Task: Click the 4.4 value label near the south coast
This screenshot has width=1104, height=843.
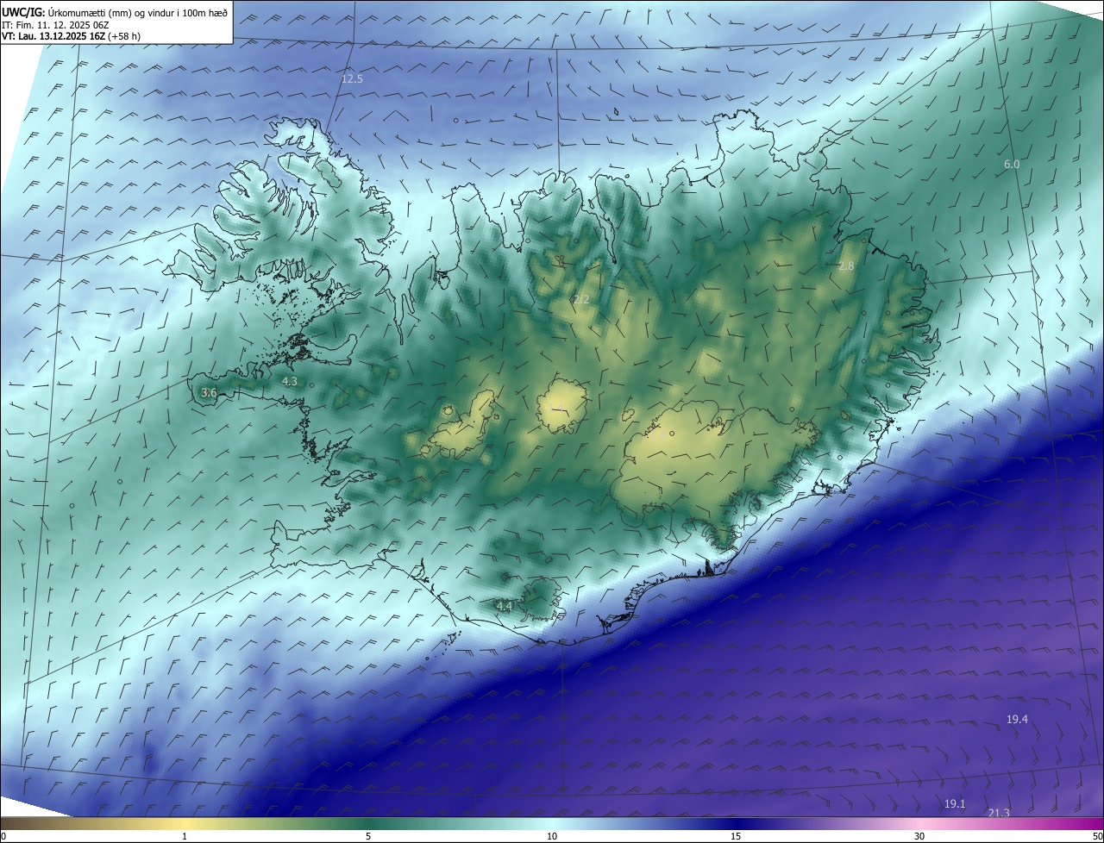Action: (505, 607)
